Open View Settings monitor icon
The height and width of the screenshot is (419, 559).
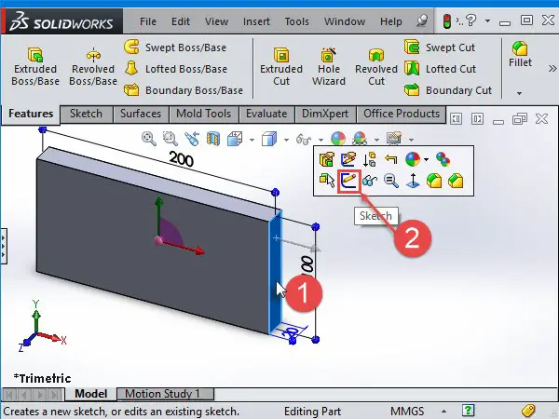394,138
